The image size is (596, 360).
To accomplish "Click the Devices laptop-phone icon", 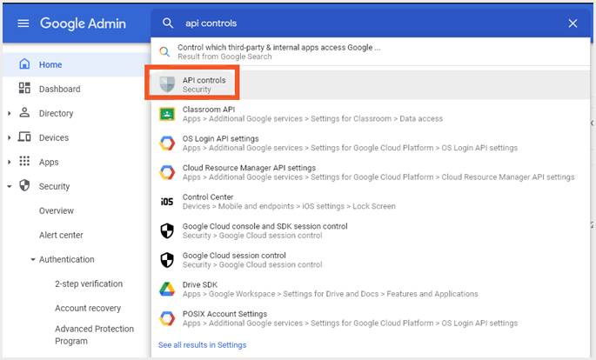I will (x=24, y=137).
